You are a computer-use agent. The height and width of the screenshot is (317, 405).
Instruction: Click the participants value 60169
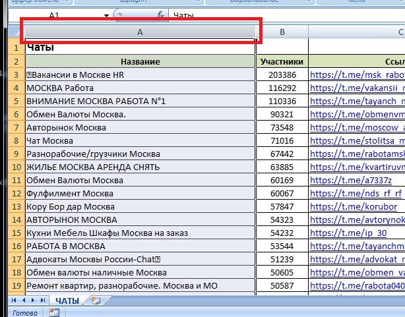[x=282, y=180]
